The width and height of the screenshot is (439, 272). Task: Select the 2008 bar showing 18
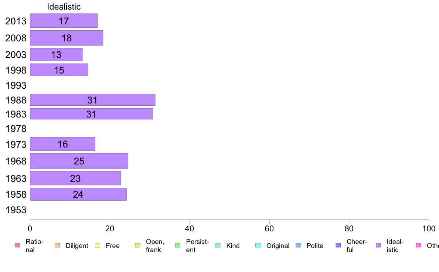click(x=67, y=38)
